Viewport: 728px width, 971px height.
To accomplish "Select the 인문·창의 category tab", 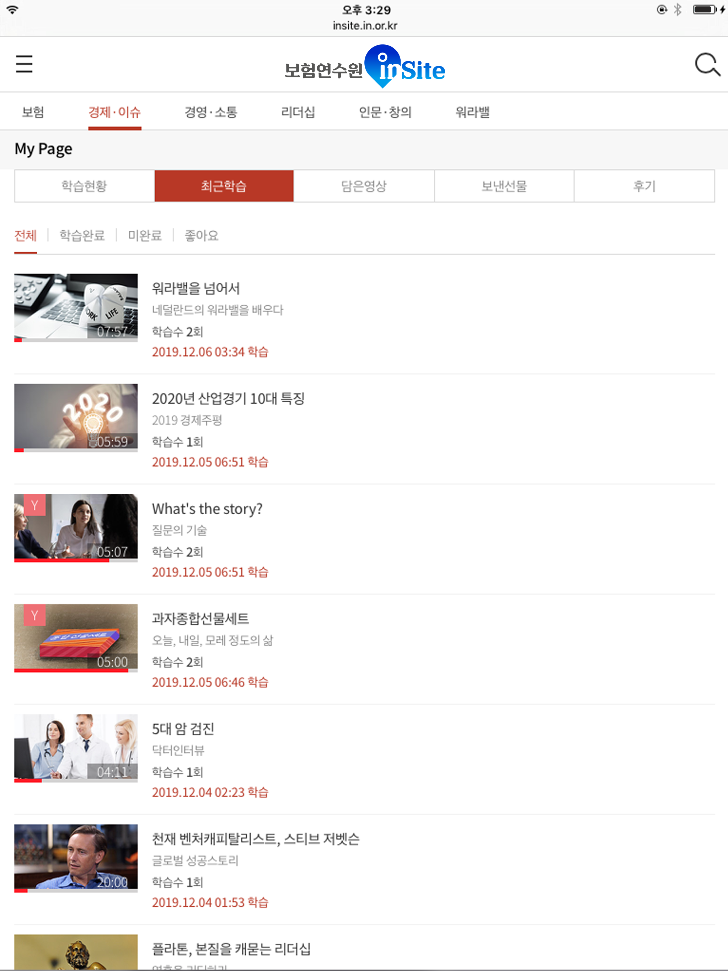I will (385, 112).
